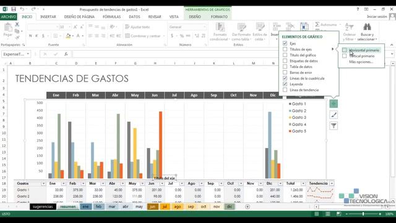The height and width of the screenshot is (223, 396).
Task: Open the Tendencia column filter dropdown
Action: point(332,183)
